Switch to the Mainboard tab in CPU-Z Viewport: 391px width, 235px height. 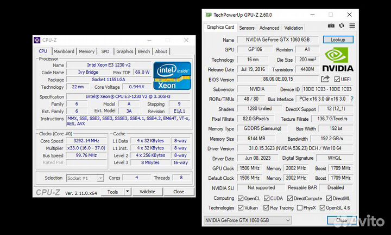(x=64, y=51)
